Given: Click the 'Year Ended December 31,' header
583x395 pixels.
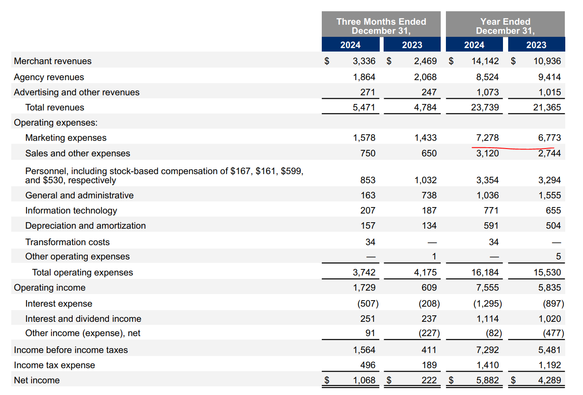Looking at the screenshot, I should click(x=505, y=26).
